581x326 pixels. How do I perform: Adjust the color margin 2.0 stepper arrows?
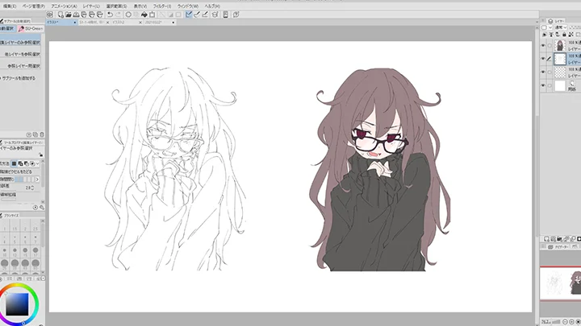click(x=32, y=188)
